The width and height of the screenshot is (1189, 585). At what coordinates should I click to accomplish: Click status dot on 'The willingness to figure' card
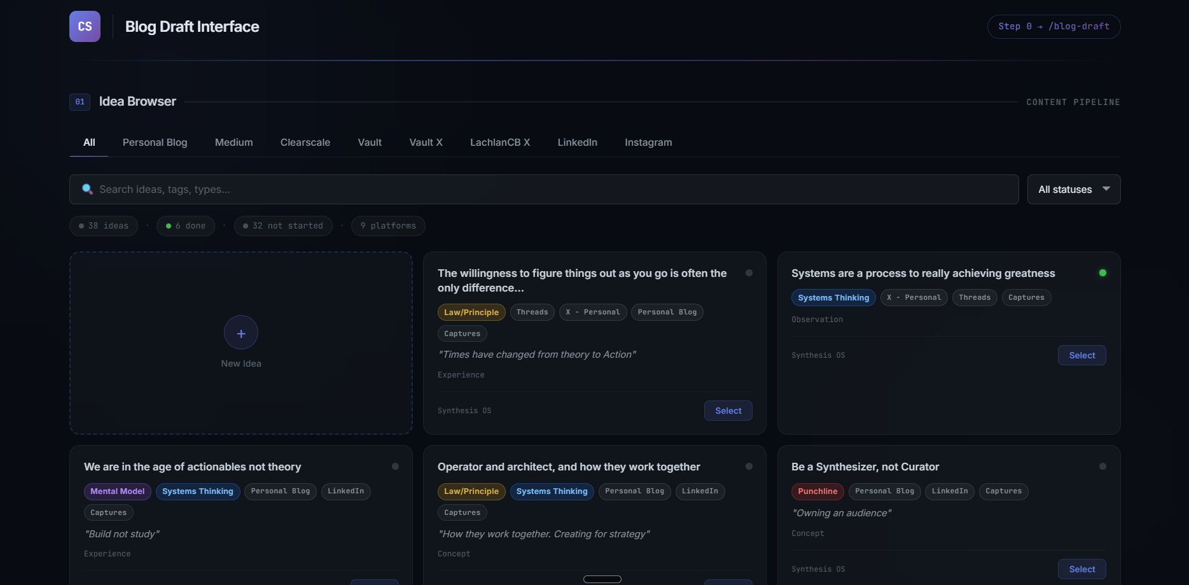point(749,273)
